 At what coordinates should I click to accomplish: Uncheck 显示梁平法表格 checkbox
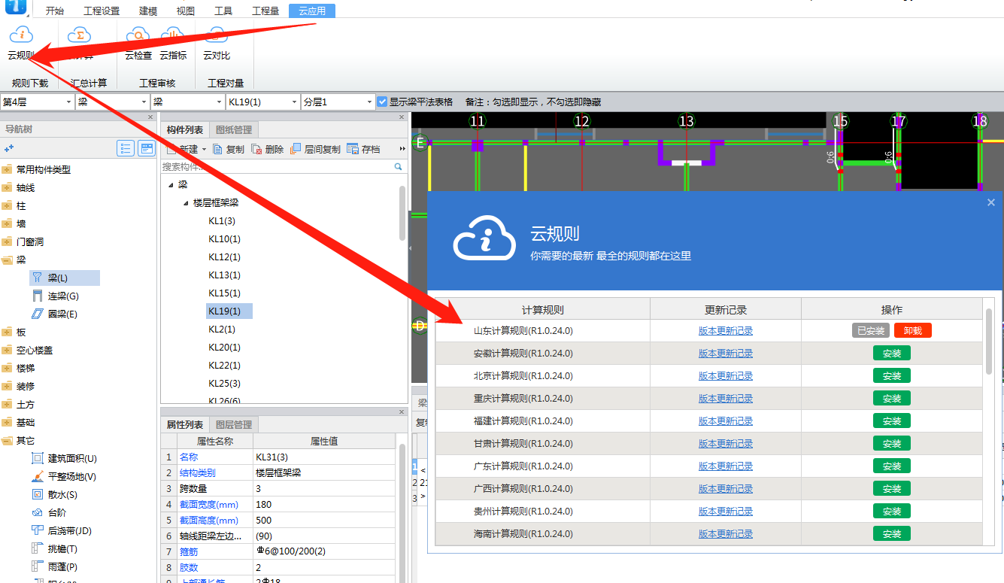[x=383, y=102]
